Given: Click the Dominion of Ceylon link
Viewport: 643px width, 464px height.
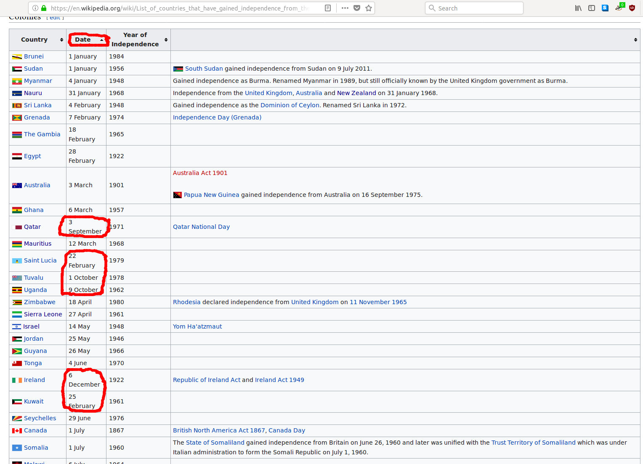Looking at the screenshot, I should (290, 105).
